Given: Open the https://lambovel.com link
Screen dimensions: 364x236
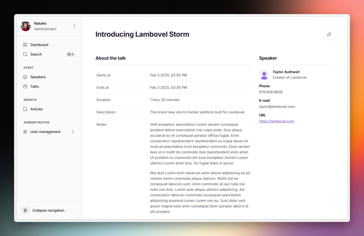Looking at the screenshot, I should point(276,121).
